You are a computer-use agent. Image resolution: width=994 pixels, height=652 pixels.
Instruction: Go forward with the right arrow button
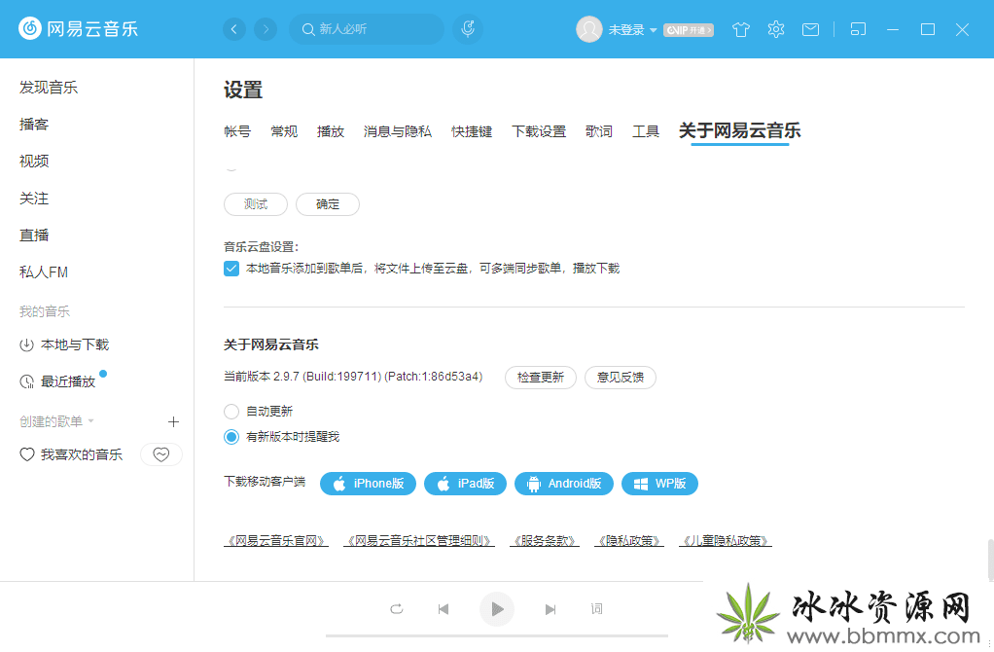(x=266, y=29)
